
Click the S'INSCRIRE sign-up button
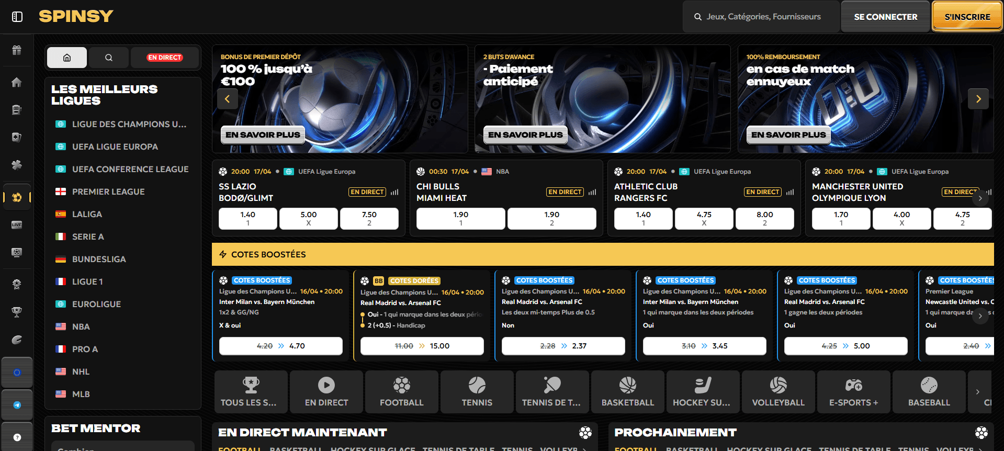click(x=967, y=17)
